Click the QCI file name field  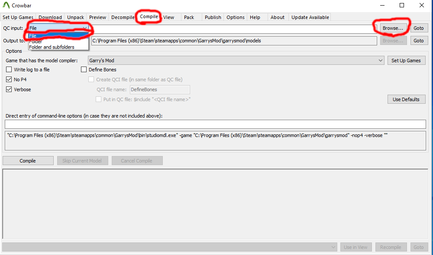point(160,89)
